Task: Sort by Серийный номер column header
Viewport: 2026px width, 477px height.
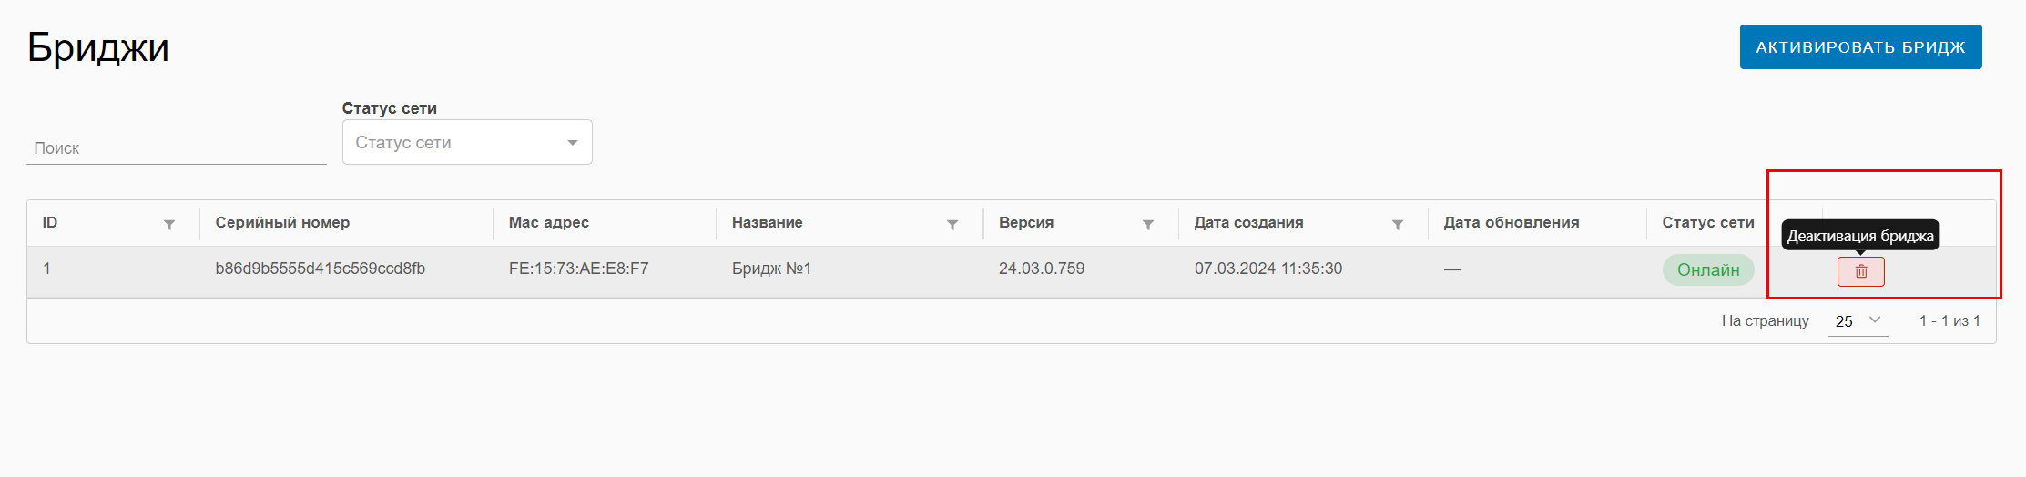Action: click(282, 222)
